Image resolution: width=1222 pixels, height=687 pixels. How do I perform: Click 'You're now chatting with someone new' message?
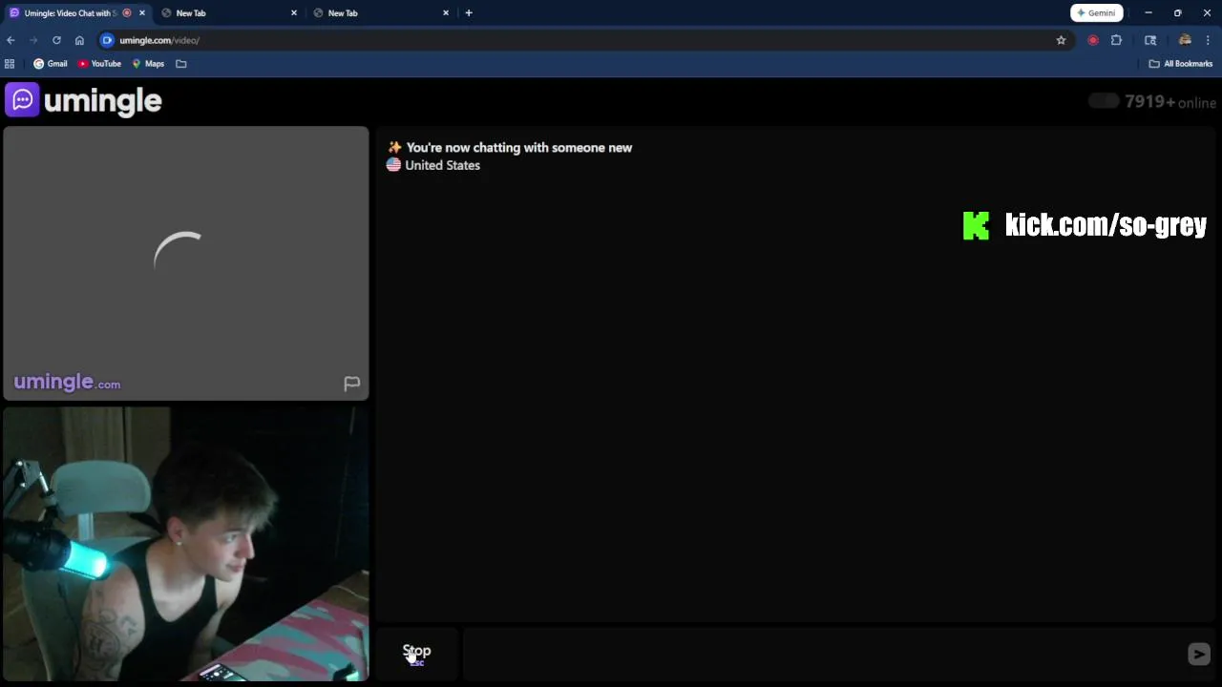[519, 148]
